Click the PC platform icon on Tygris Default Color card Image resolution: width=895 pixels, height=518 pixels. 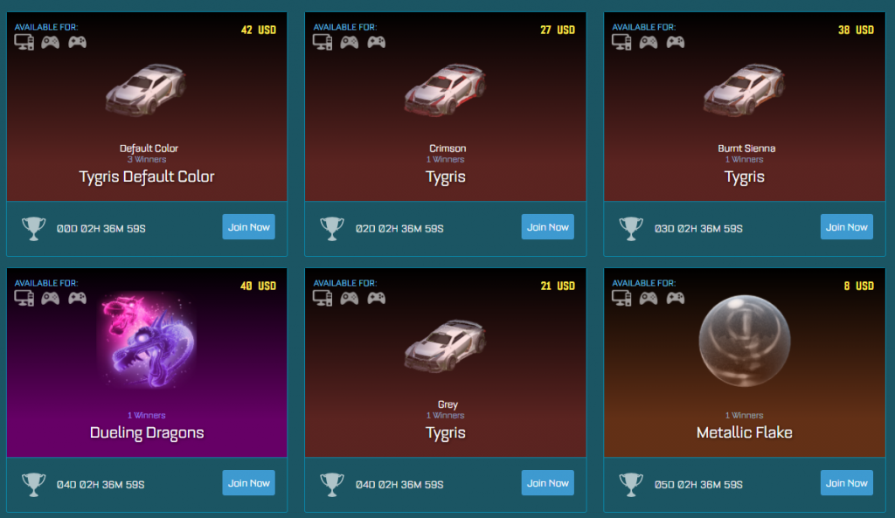point(24,42)
